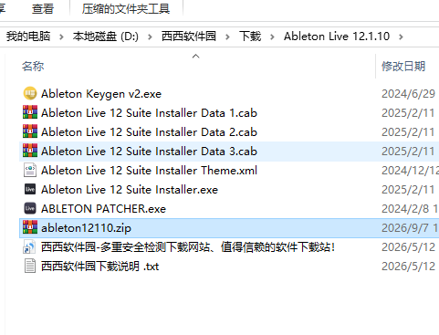
Task: Expand the chevron after Ableton Live 12.1.10
Action: coord(401,37)
